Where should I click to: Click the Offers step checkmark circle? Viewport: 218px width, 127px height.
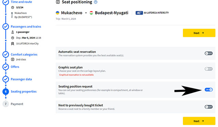coord(6,67)
